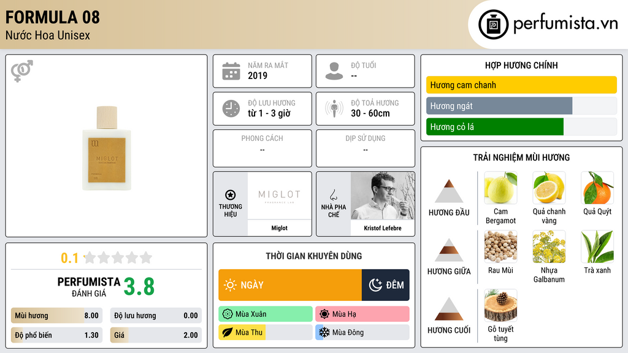This screenshot has height=353, width=628.
Task: Click the Giá 2.00 score bar
Action: coord(156,335)
